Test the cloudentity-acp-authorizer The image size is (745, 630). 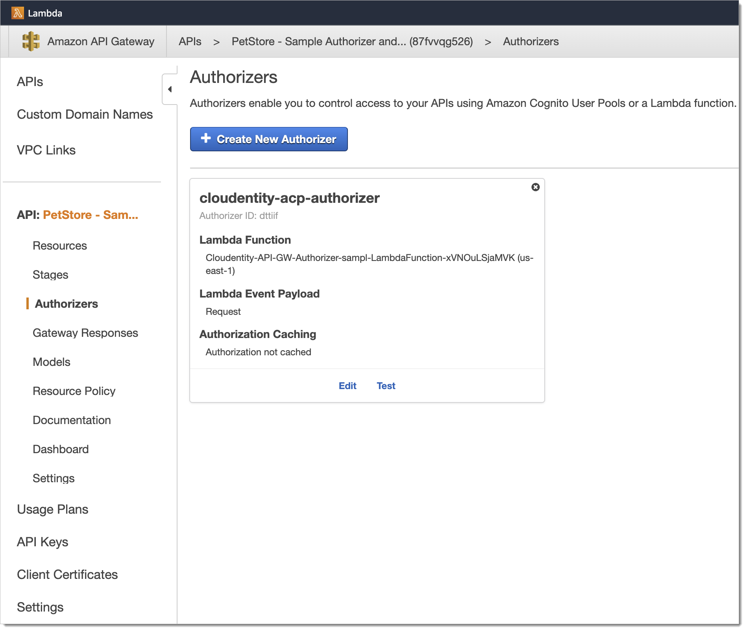coord(386,386)
